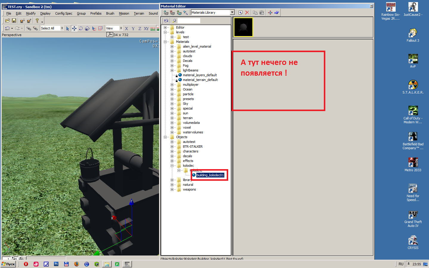
Task: Click the Reload tree icon
Action: point(166,21)
